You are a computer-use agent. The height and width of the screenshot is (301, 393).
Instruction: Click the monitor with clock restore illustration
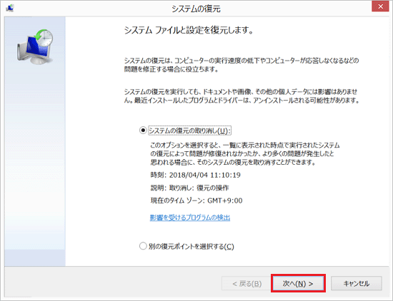pyautogui.click(x=35, y=47)
